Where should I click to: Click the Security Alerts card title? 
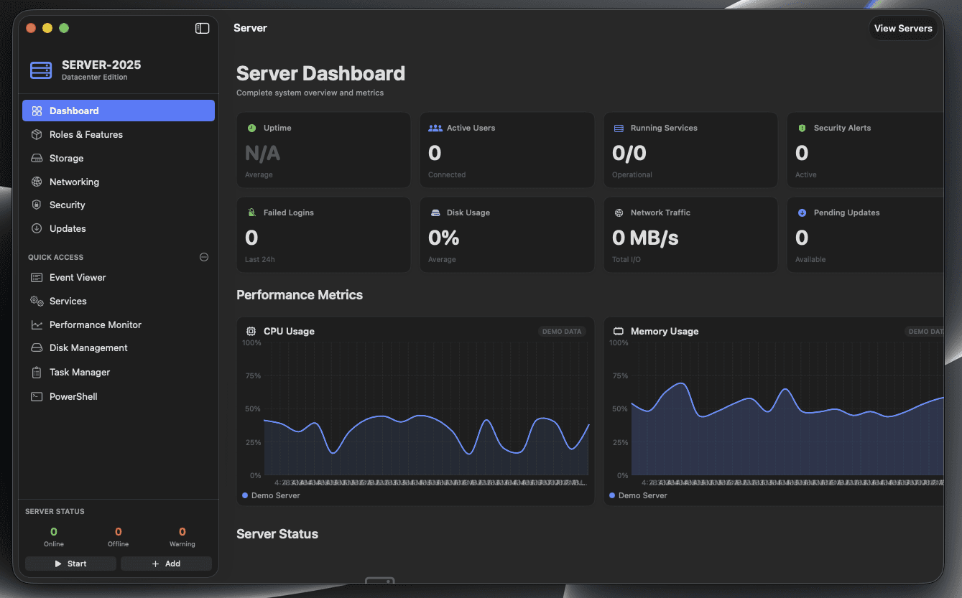[x=842, y=128]
